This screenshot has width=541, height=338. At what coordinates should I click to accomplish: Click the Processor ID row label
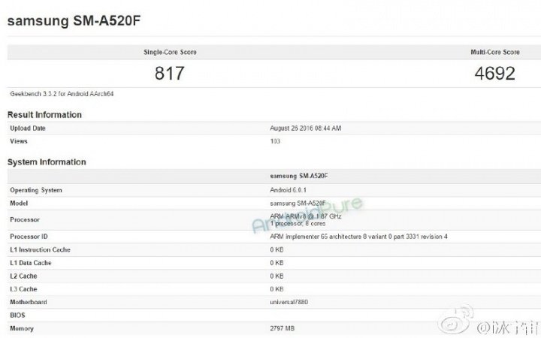[x=30, y=237]
